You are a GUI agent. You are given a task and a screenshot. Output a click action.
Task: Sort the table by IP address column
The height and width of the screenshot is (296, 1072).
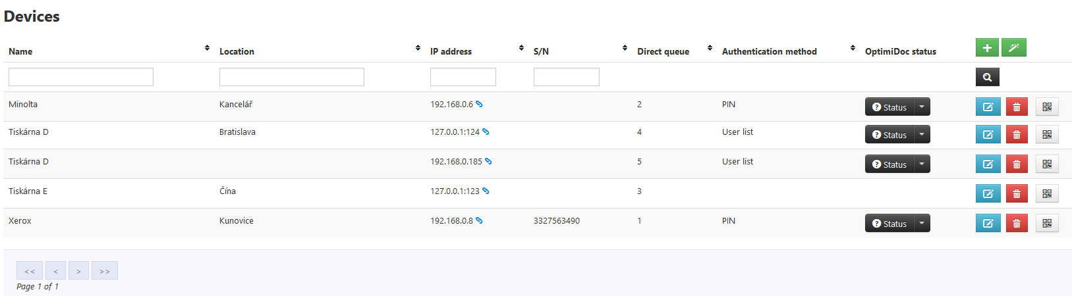(x=521, y=48)
